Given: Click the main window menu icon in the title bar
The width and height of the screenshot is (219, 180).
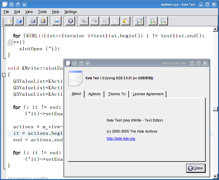Looking at the screenshot, I should (x=5, y=5).
